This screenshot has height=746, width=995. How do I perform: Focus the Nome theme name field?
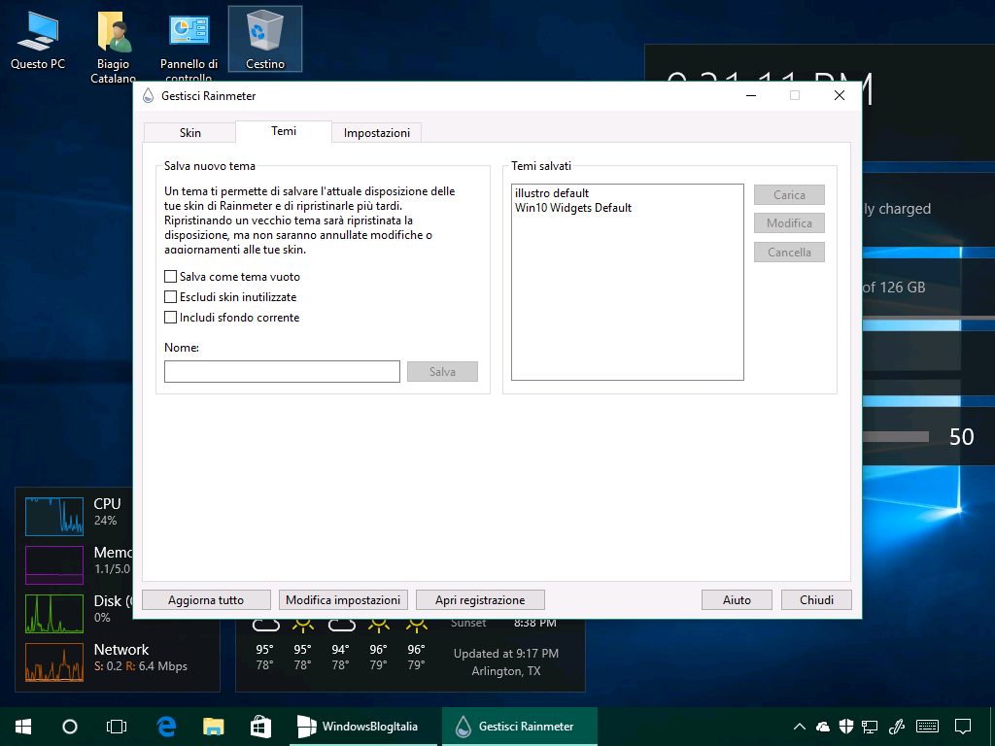[282, 372]
